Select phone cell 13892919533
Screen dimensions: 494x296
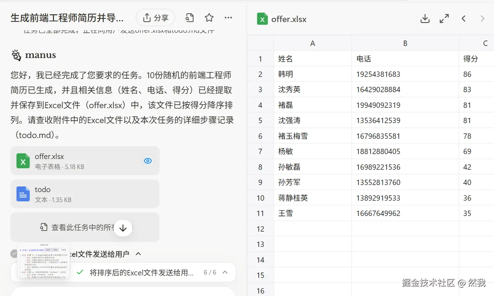click(x=406, y=198)
